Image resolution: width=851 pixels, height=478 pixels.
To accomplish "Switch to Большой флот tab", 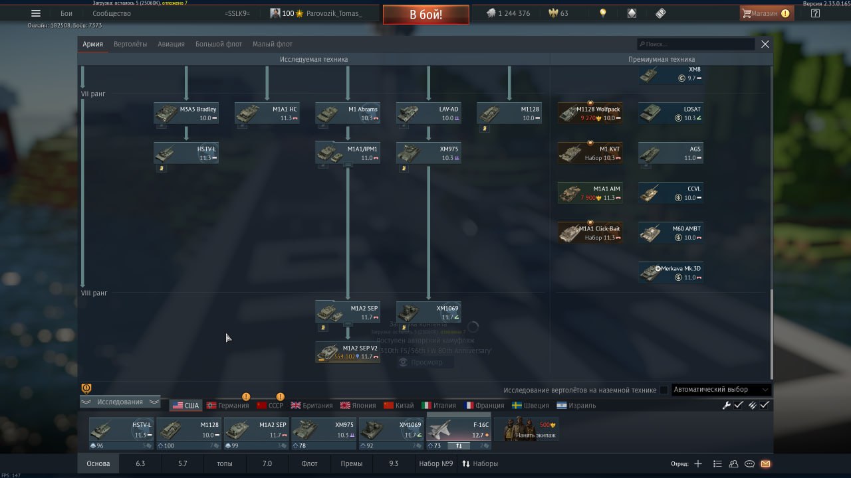I will click(219, 44).
